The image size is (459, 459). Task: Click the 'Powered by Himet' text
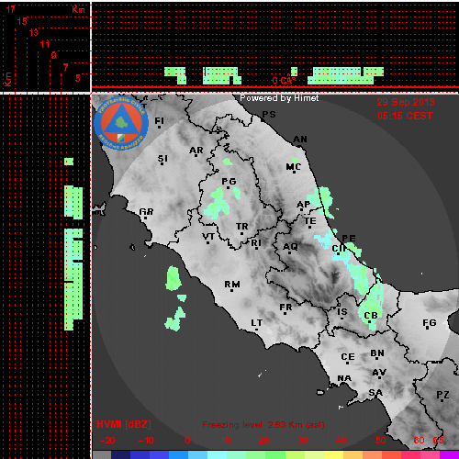pyautogui.click(x=279, y=98)
